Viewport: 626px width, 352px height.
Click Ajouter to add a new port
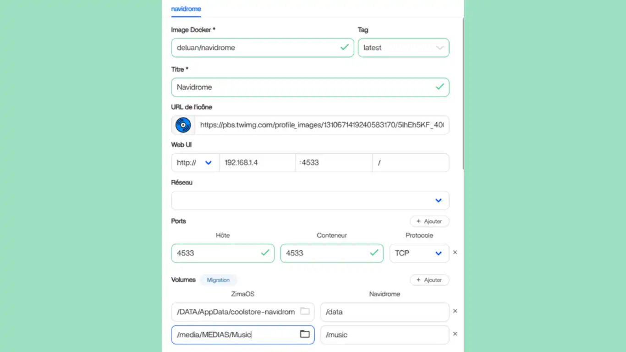[x=429, y=221]
